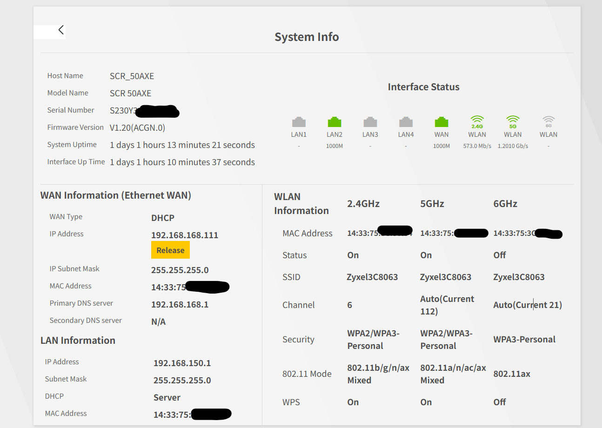Click the green LAN2 port icon

pos(334,122)
